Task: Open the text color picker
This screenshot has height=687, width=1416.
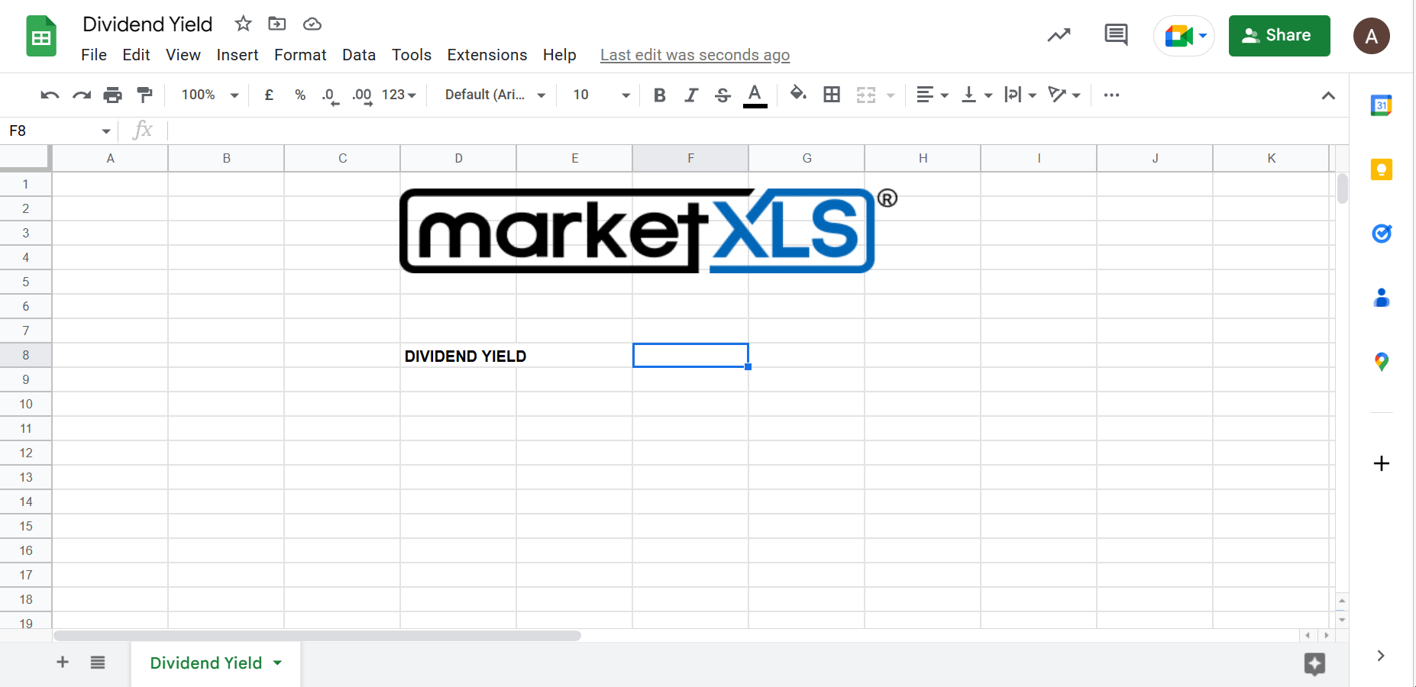Action: (x=755, y=95)
